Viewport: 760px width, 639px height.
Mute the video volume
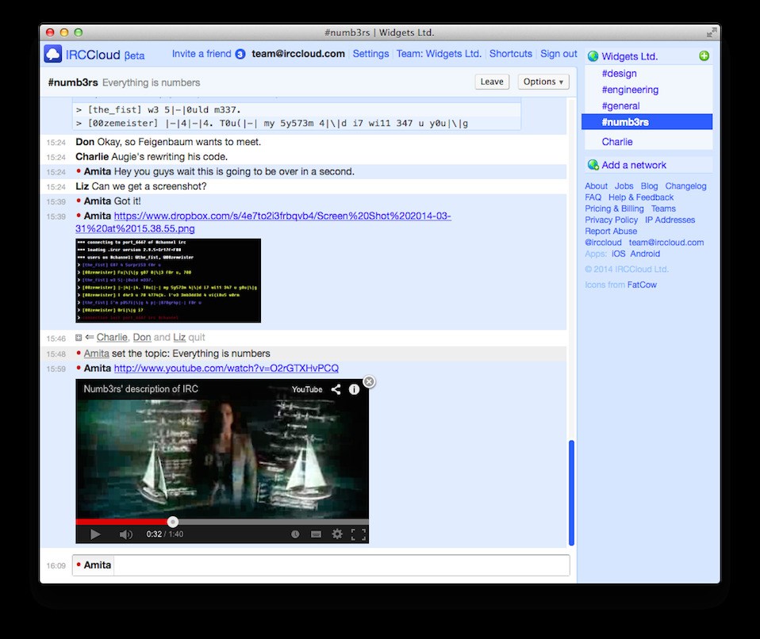click(x=125, y=534)
